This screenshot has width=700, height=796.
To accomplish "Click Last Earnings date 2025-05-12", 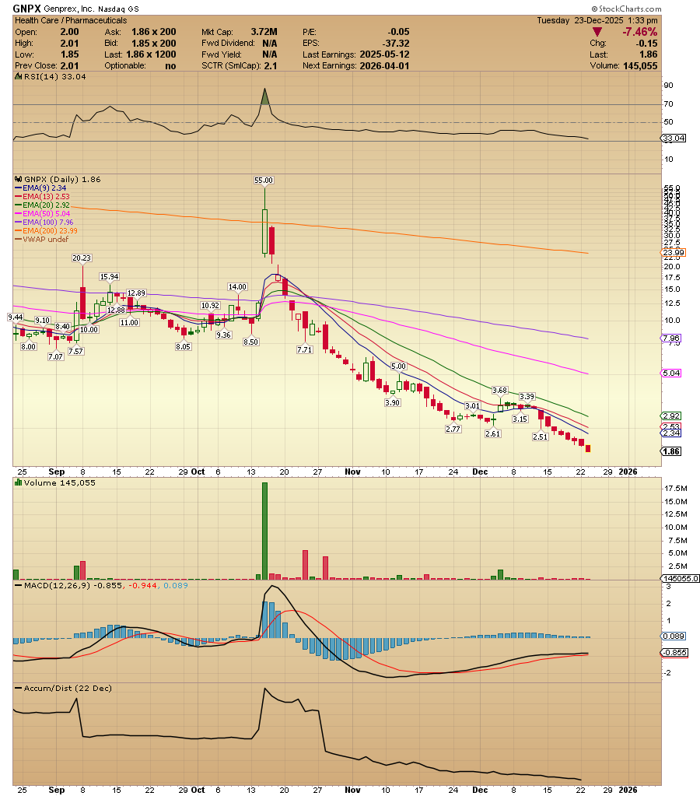I will (x=384, y=54).
